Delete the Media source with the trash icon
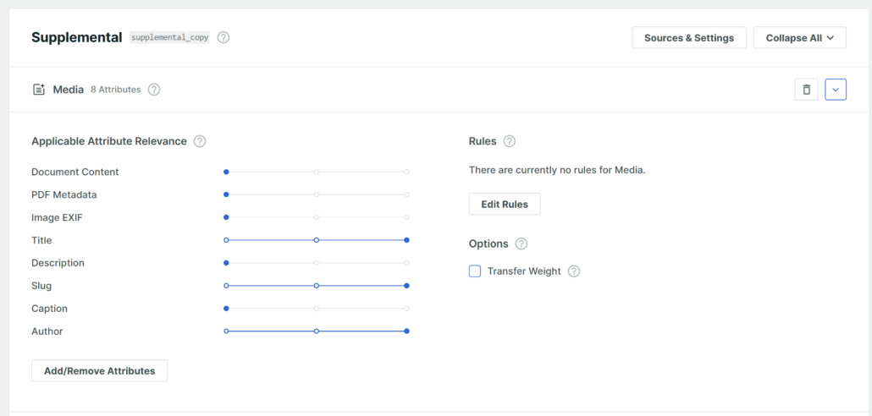 [806, 90]
